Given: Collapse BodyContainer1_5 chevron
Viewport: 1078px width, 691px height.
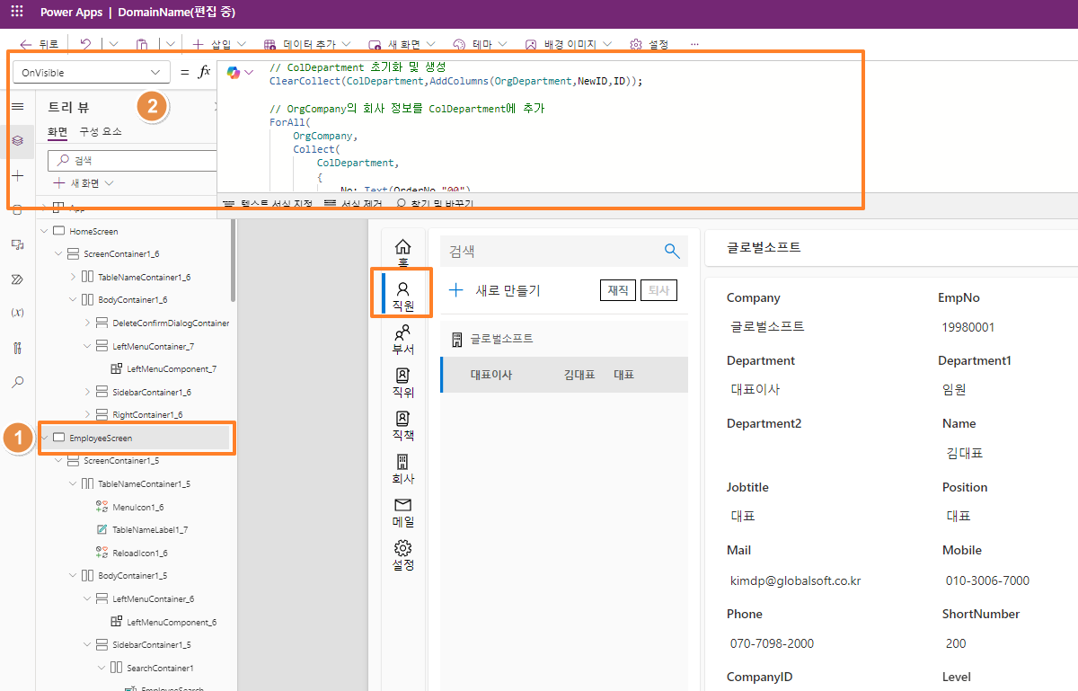Looking at the screenshot, I should point(74,575).
